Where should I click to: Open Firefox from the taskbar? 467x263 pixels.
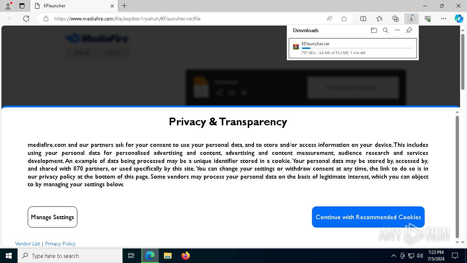[185, 256]
